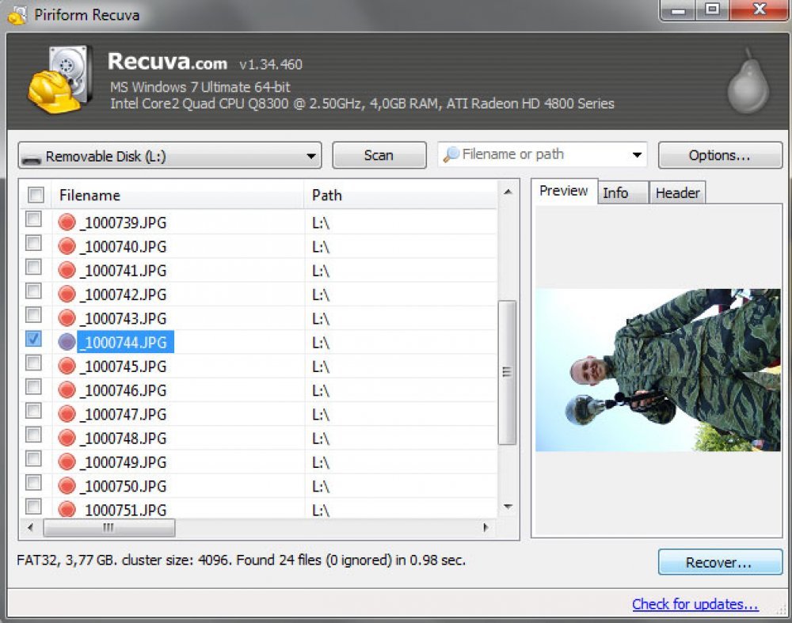792x623 pixels.
Task: Click the Piriform pear logo
Action: pos(748,82)
